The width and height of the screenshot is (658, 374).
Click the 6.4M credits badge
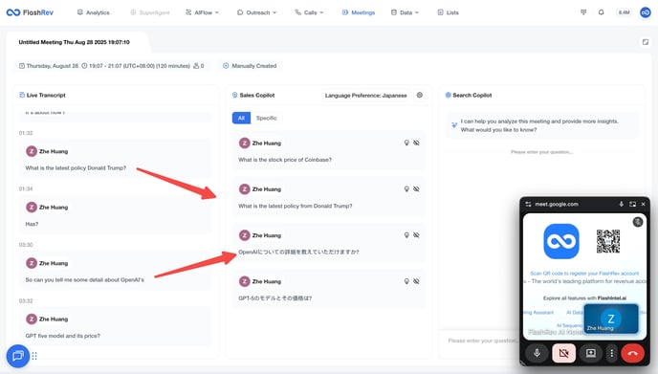coord(624,12)
